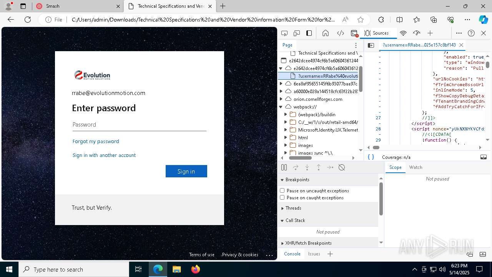Click Step into debugger button
The height and width of the screenshot is (277, 492).
point(307,167)
